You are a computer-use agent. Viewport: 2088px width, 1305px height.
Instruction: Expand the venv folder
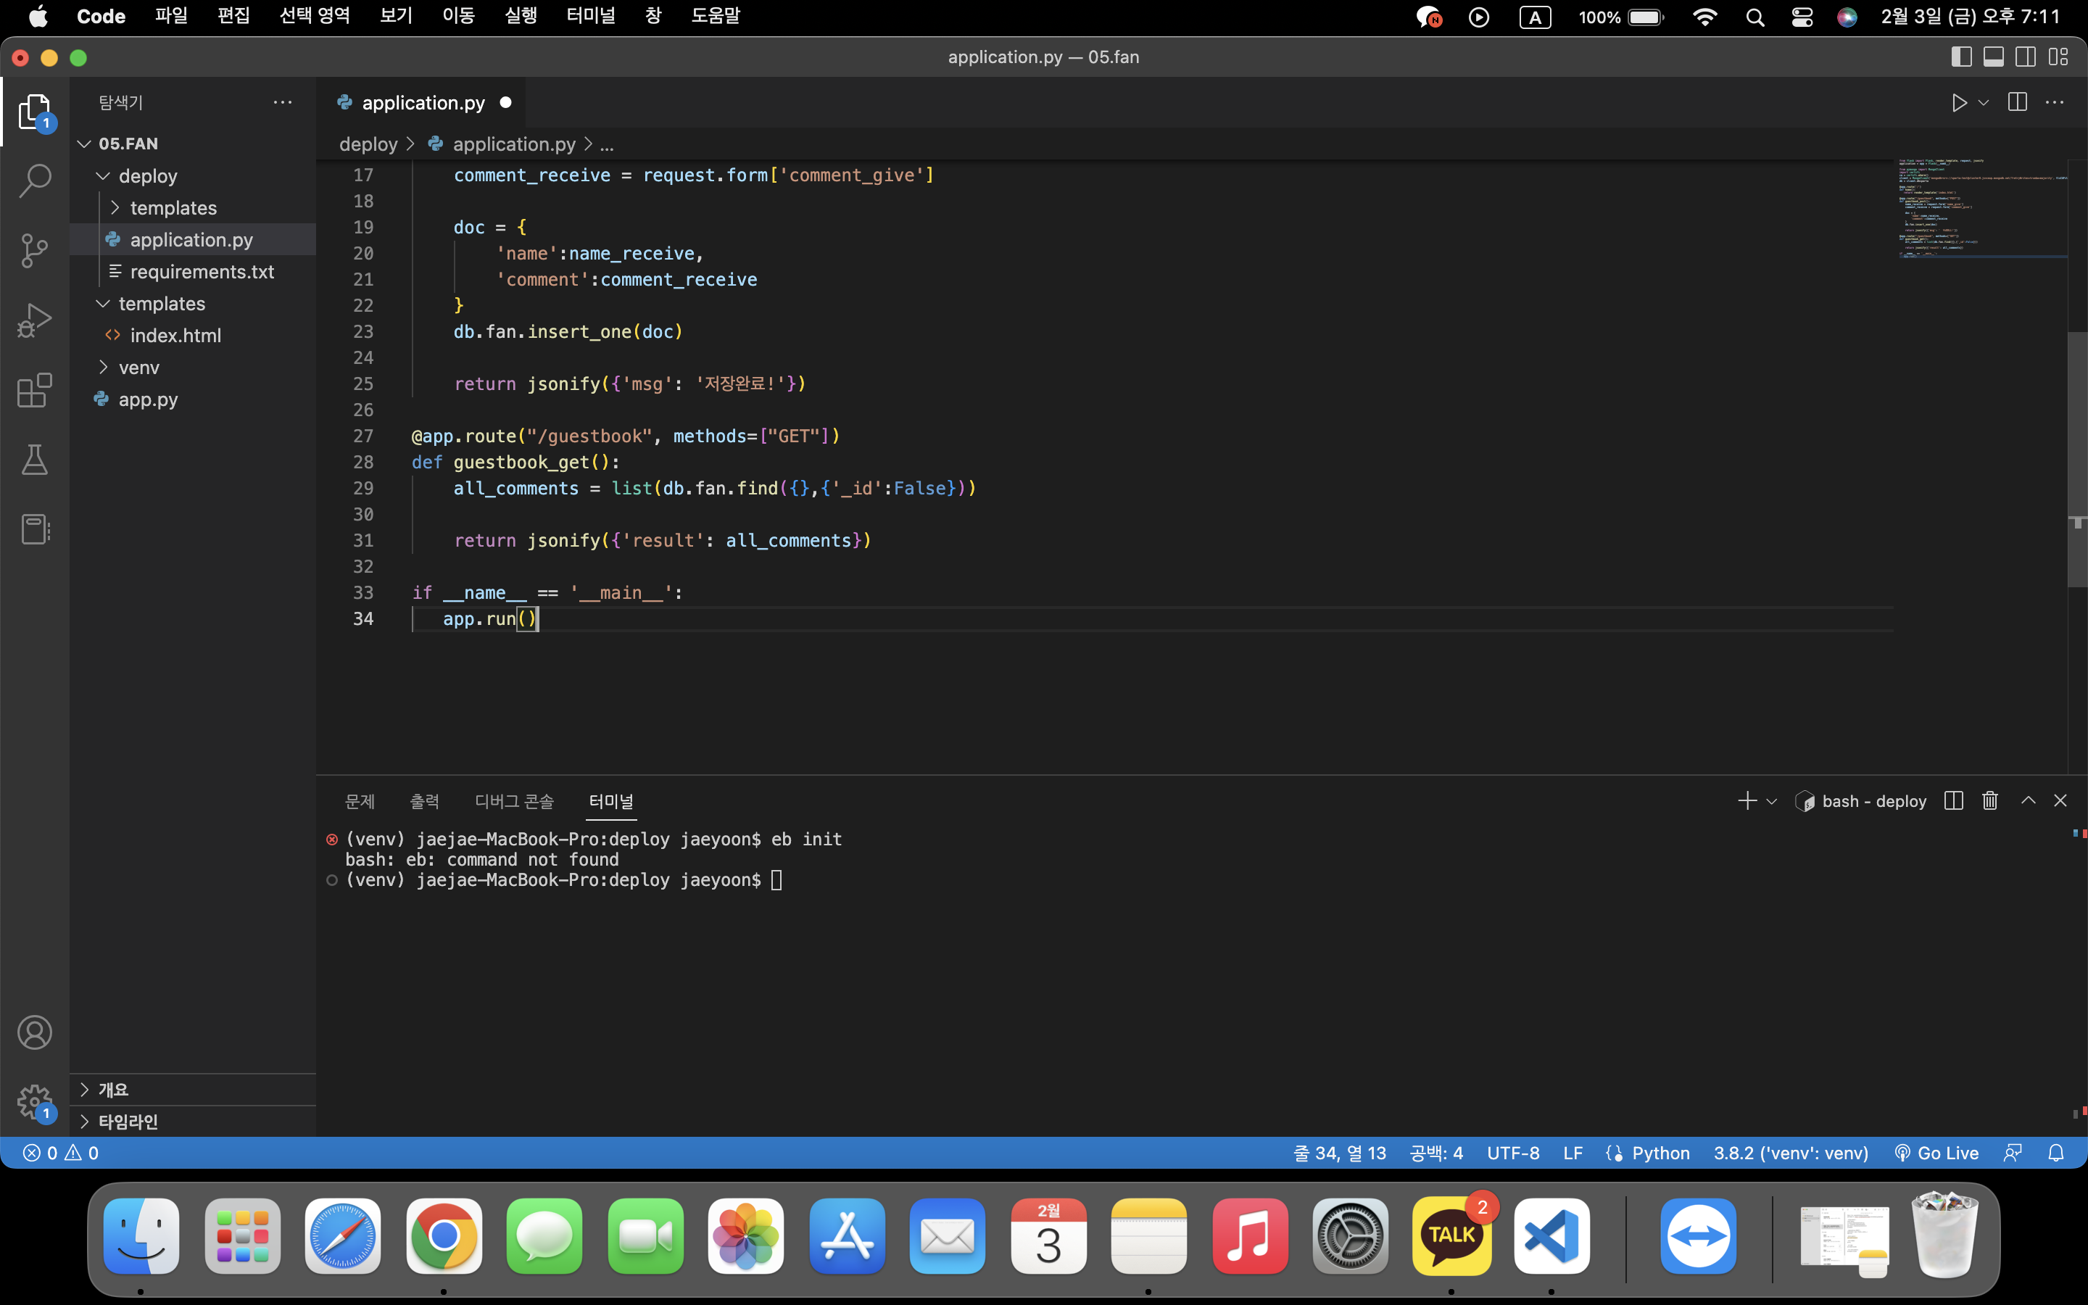coord(103,368)
